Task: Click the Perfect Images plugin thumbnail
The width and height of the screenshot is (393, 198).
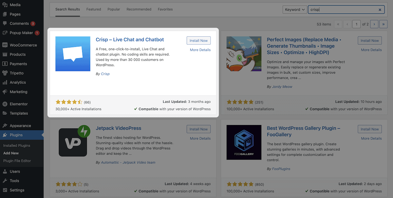Action: (244, 54)
